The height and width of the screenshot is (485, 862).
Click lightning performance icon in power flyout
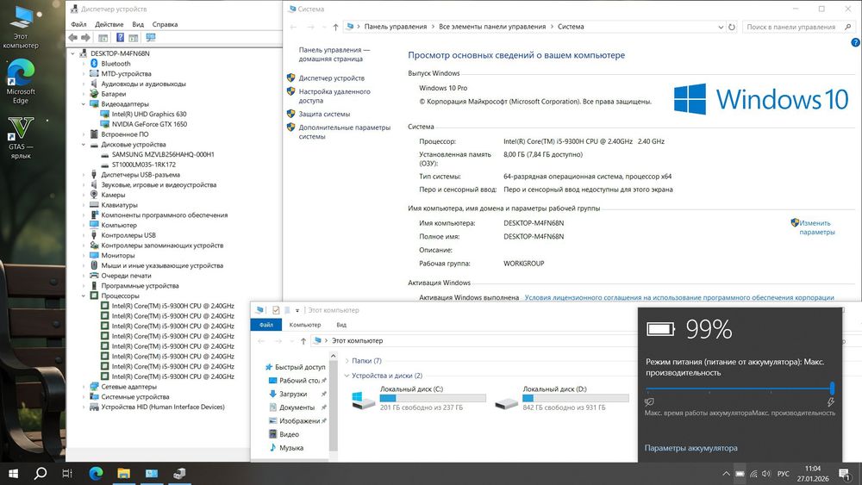[831, 402]
